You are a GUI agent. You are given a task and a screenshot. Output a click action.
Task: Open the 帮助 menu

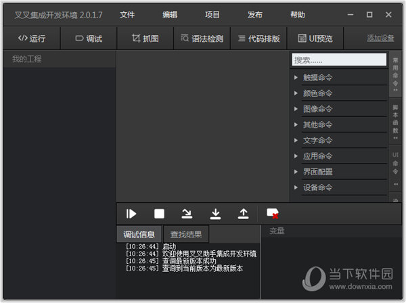[x=298, y=15]
